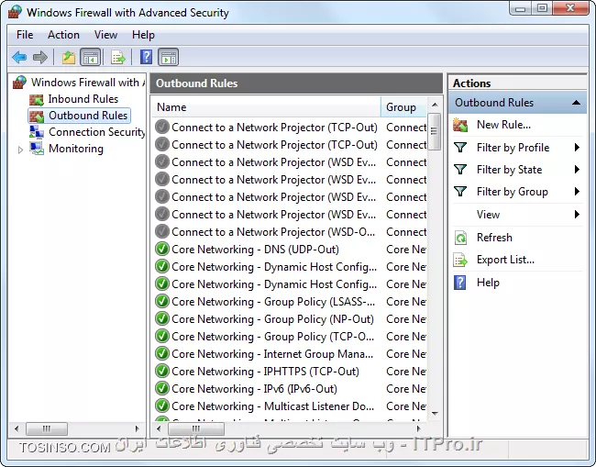Open the Filter by Profile submenu arrow
The width and height of the screenshot is (596, 467).
[x=577, y=147]
